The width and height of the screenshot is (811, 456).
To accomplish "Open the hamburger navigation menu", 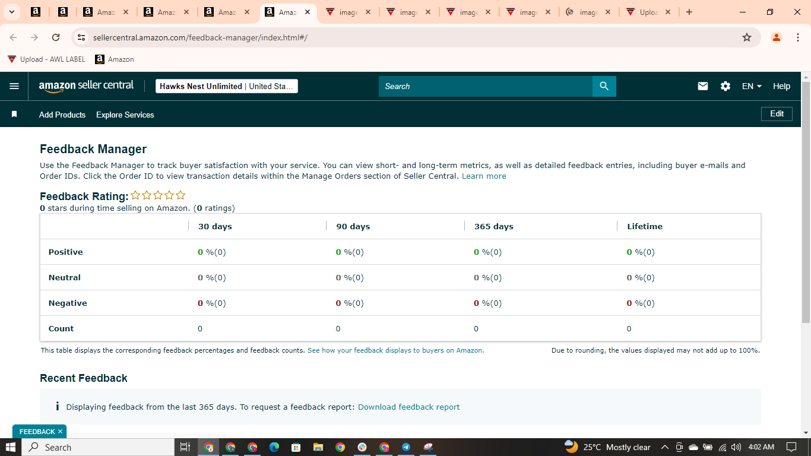I will tap(14, 86).
